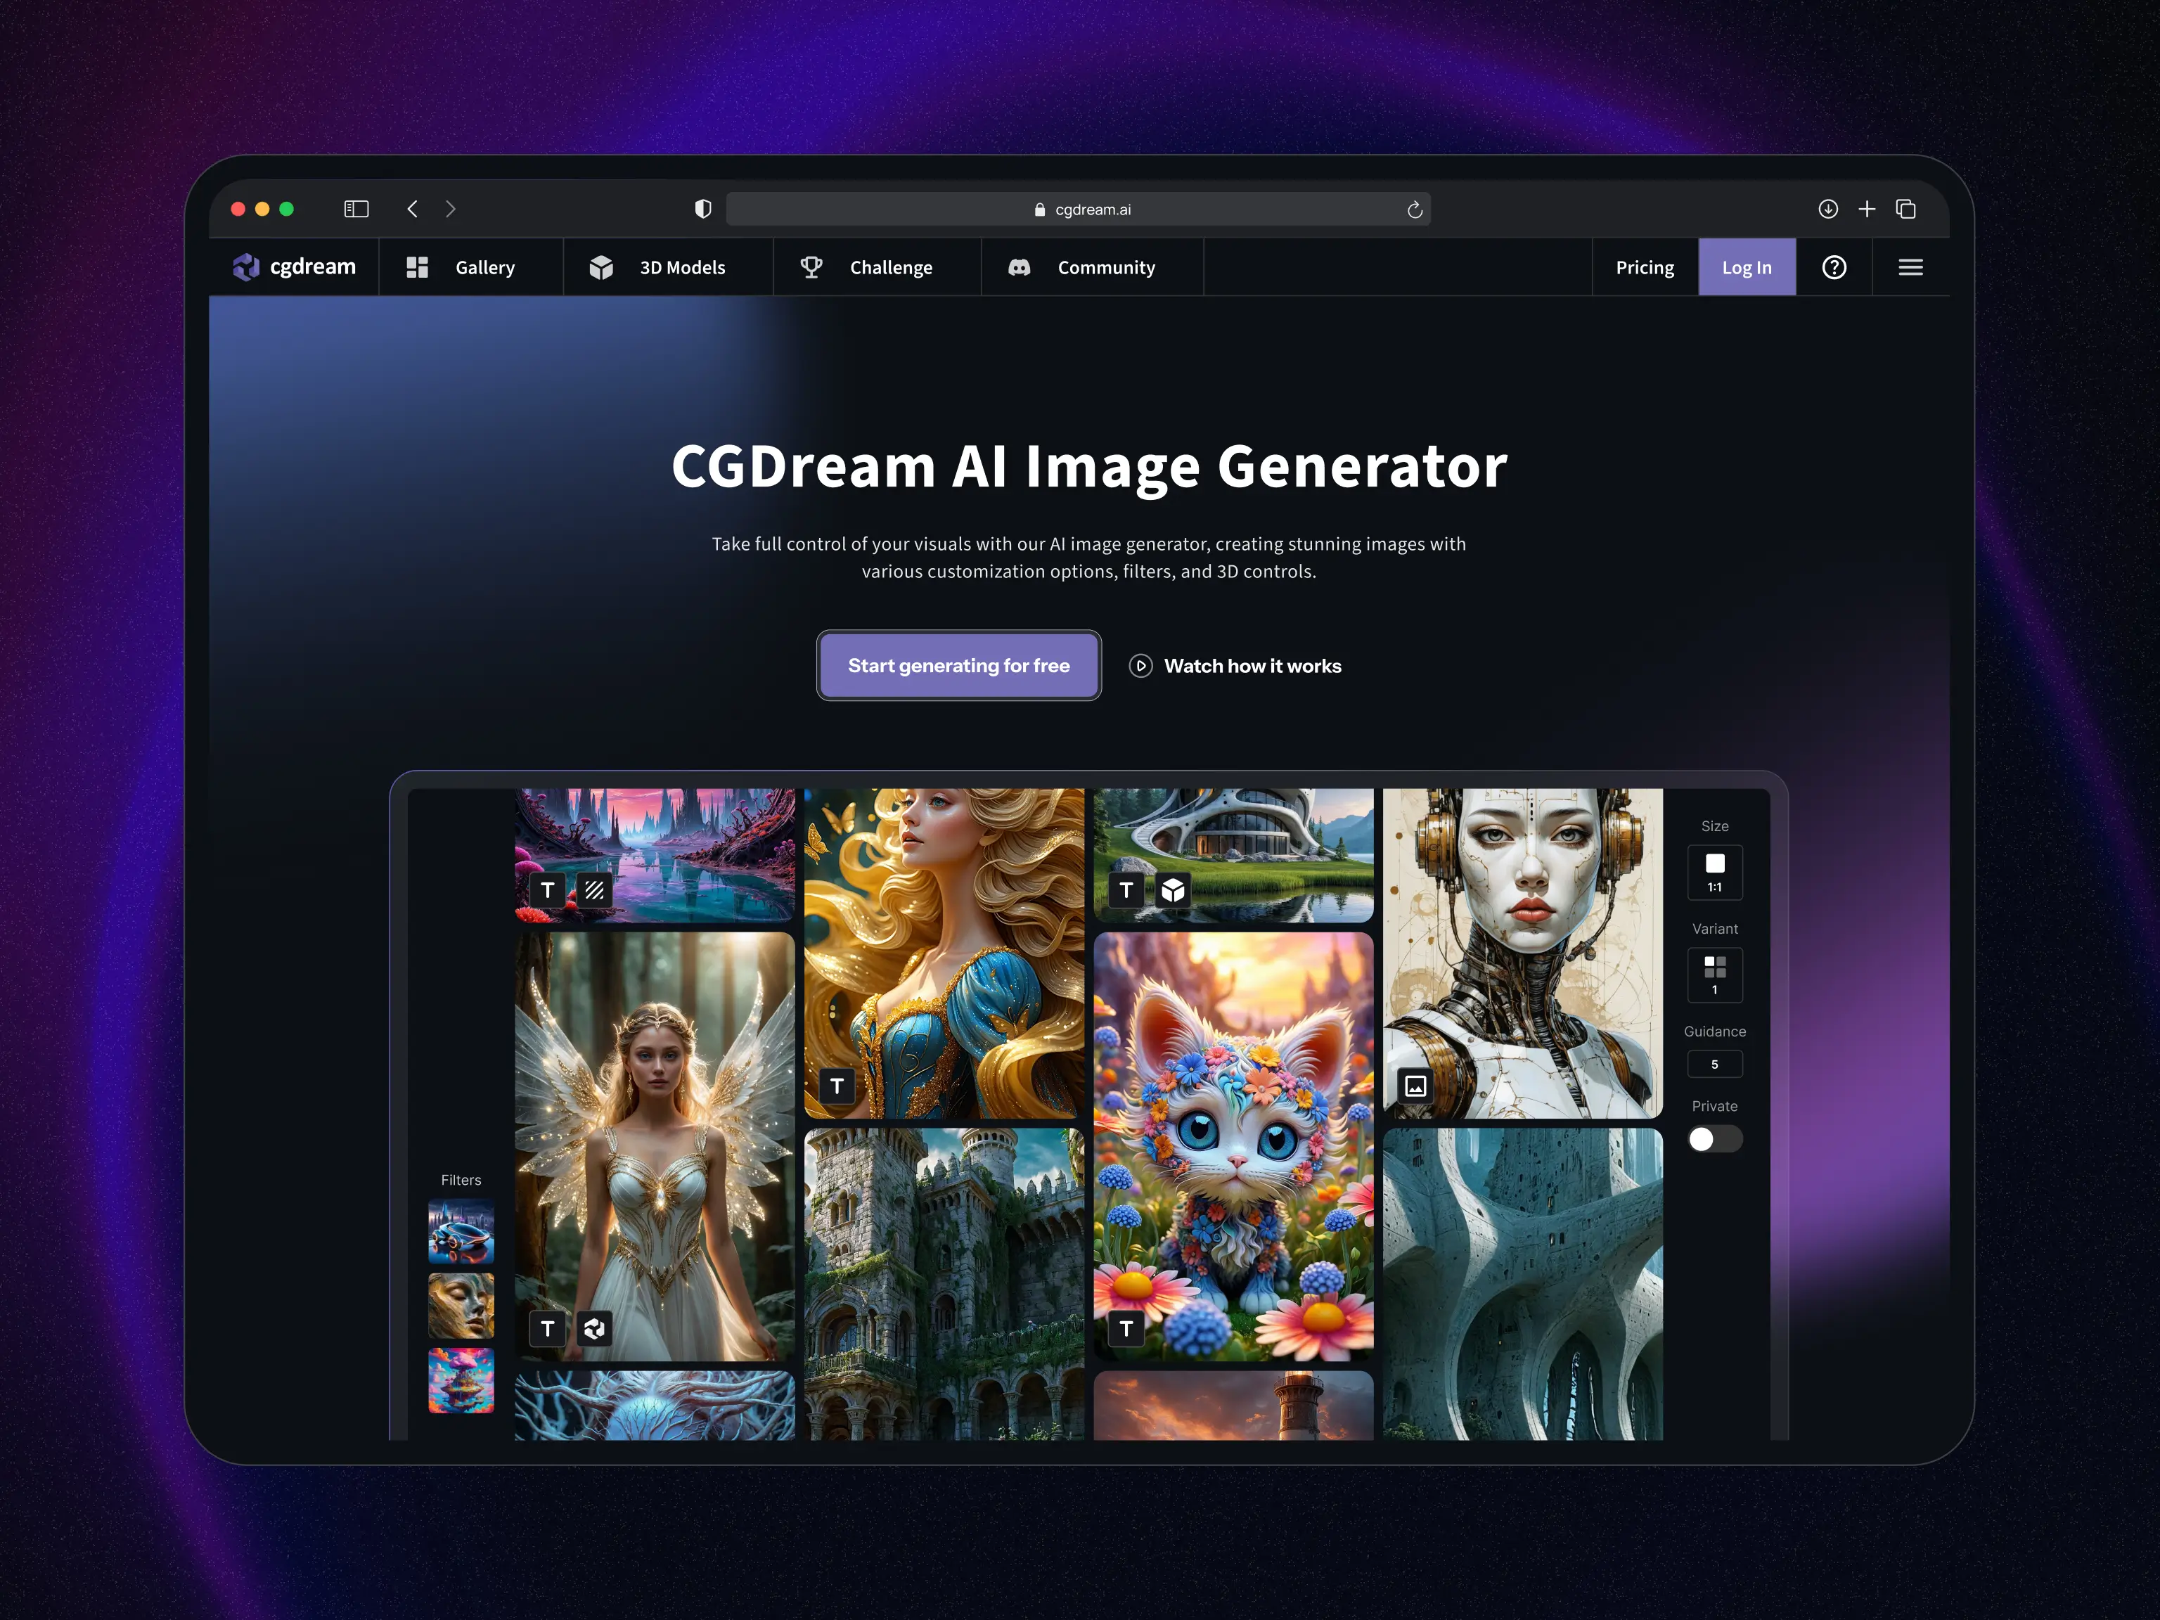This screenshot has height=1620, width=2160.
Task: Click the 3D Models cube icon
Action: [x=600, y=266]
